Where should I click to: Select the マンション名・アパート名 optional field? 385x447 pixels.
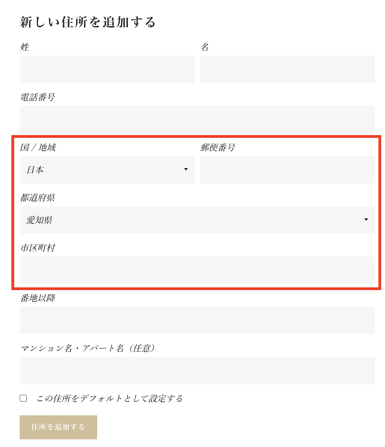click(197, 370)
